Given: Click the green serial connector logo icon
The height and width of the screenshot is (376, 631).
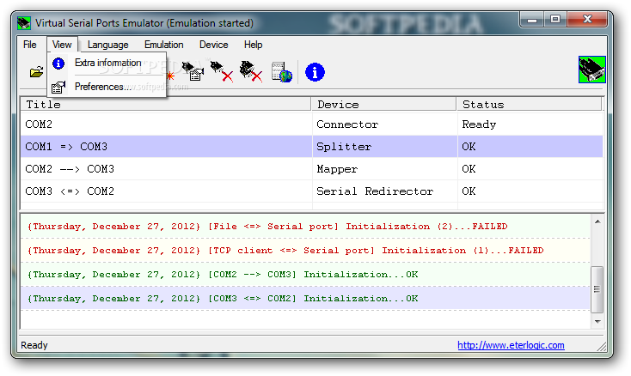Looking at the screenshot, I should [x=591, y=70].
